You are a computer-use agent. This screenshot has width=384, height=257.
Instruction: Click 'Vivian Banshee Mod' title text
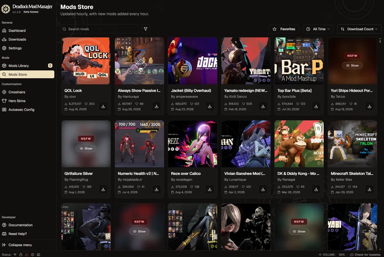245,174
